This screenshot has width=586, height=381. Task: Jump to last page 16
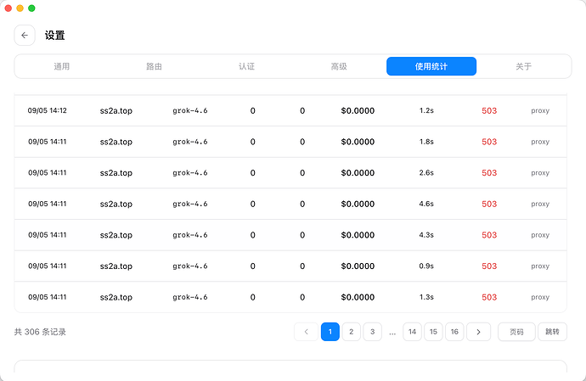(454, 332)
